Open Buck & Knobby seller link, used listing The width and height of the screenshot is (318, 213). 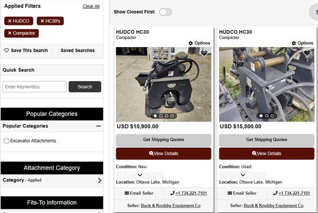tap(273, 206)
